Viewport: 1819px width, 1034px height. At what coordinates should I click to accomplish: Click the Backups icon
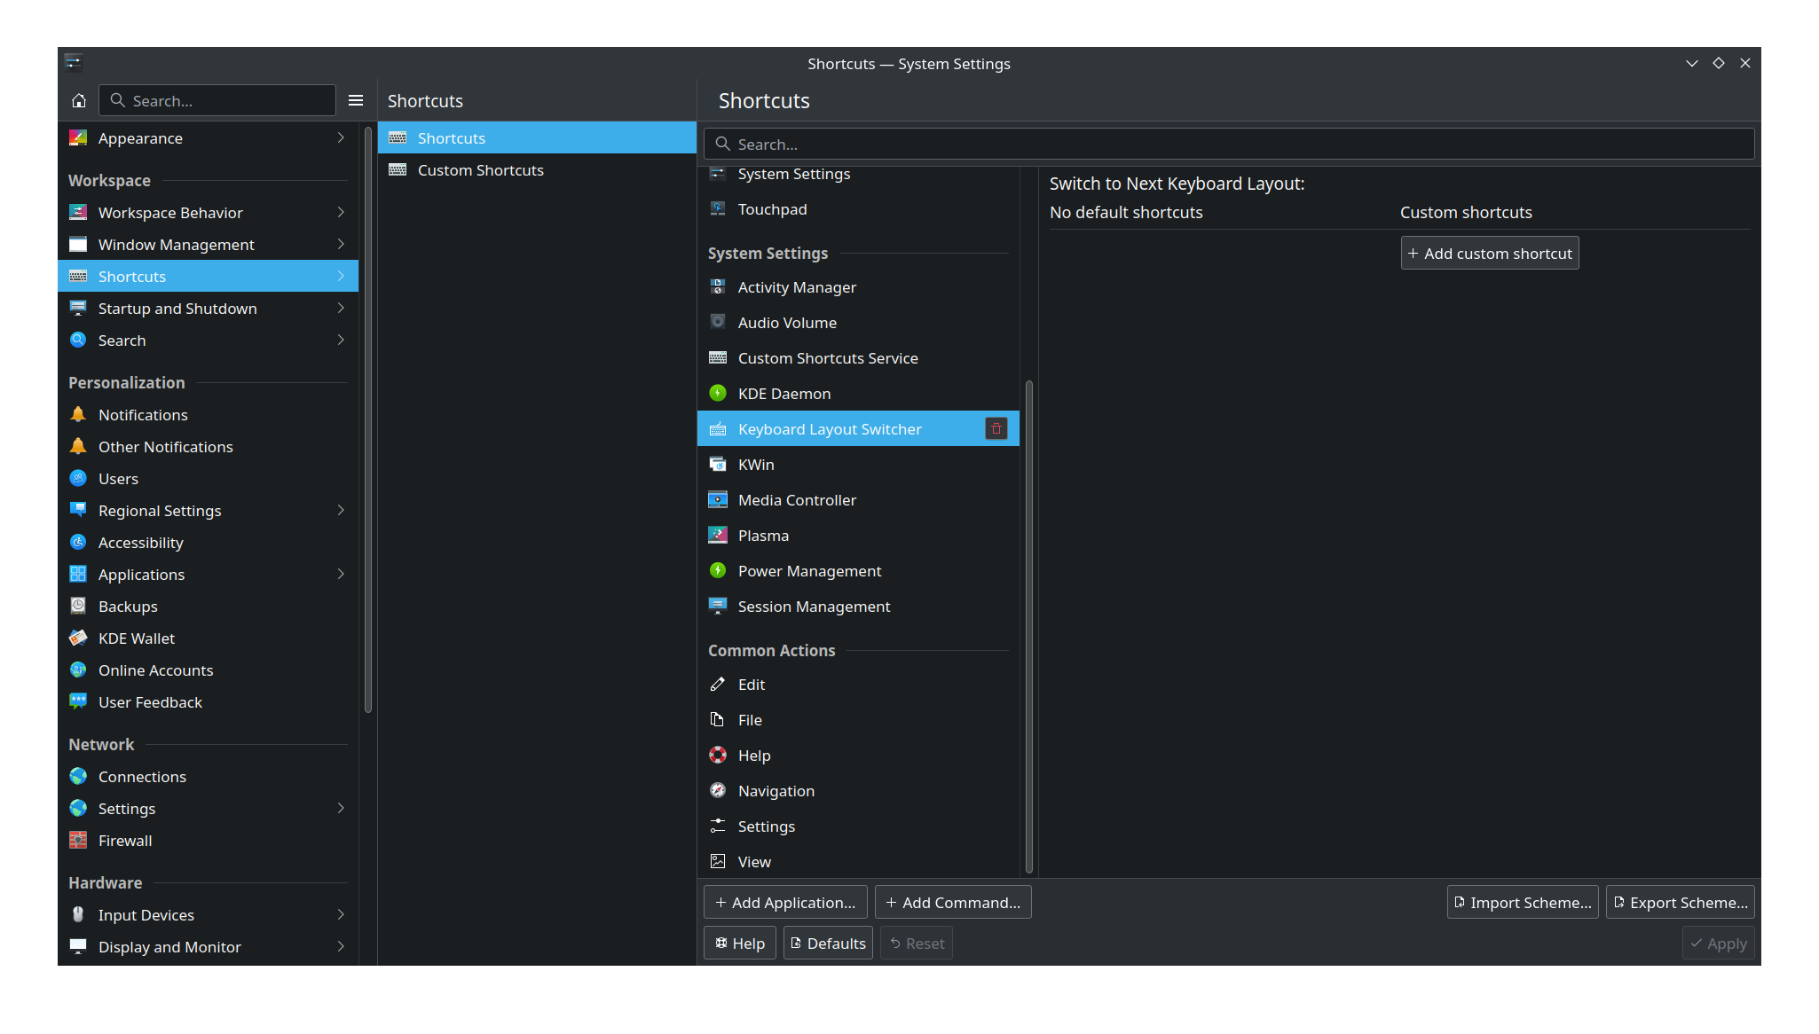tap(78, 607)
